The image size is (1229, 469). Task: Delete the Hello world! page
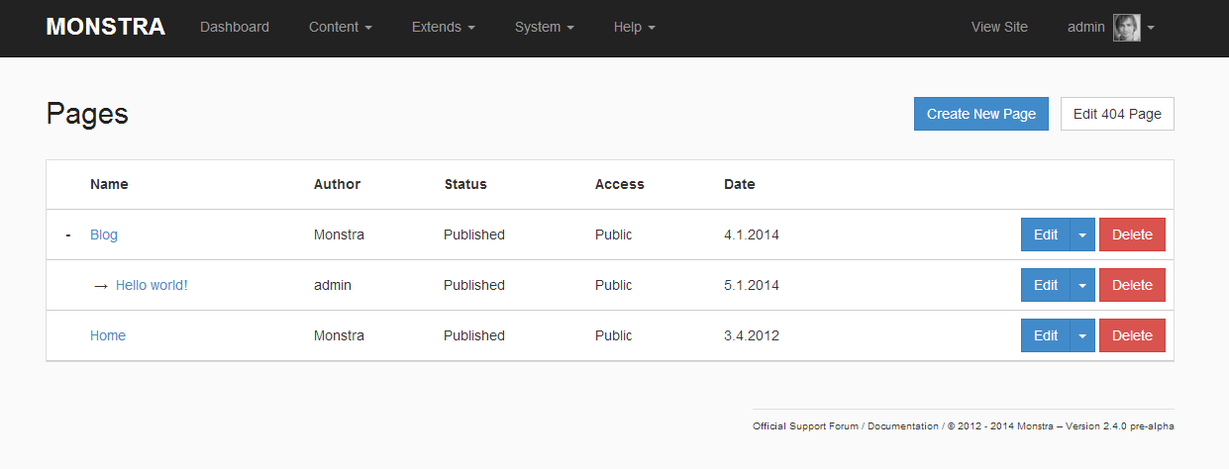click(x=1132, y=286)
